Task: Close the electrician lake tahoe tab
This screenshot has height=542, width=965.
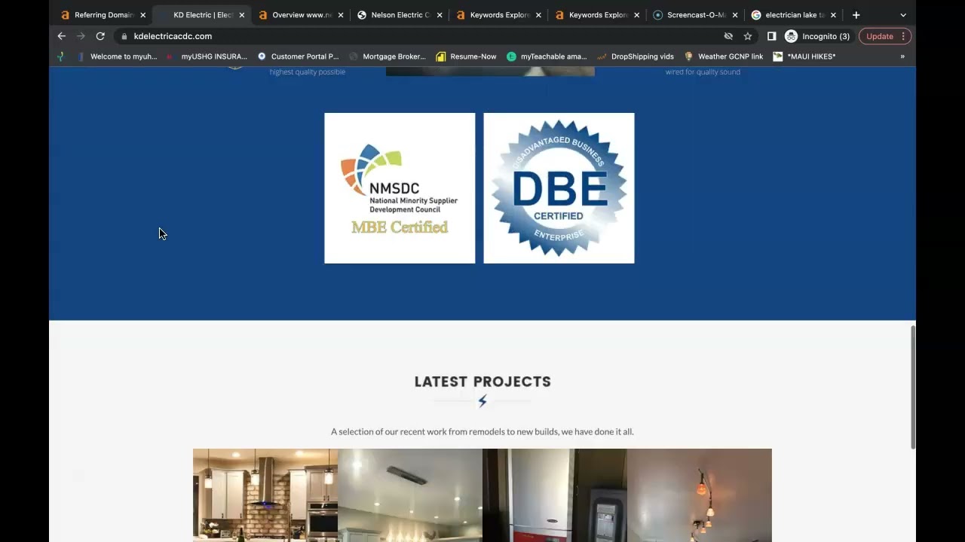Action: point(833,15)
